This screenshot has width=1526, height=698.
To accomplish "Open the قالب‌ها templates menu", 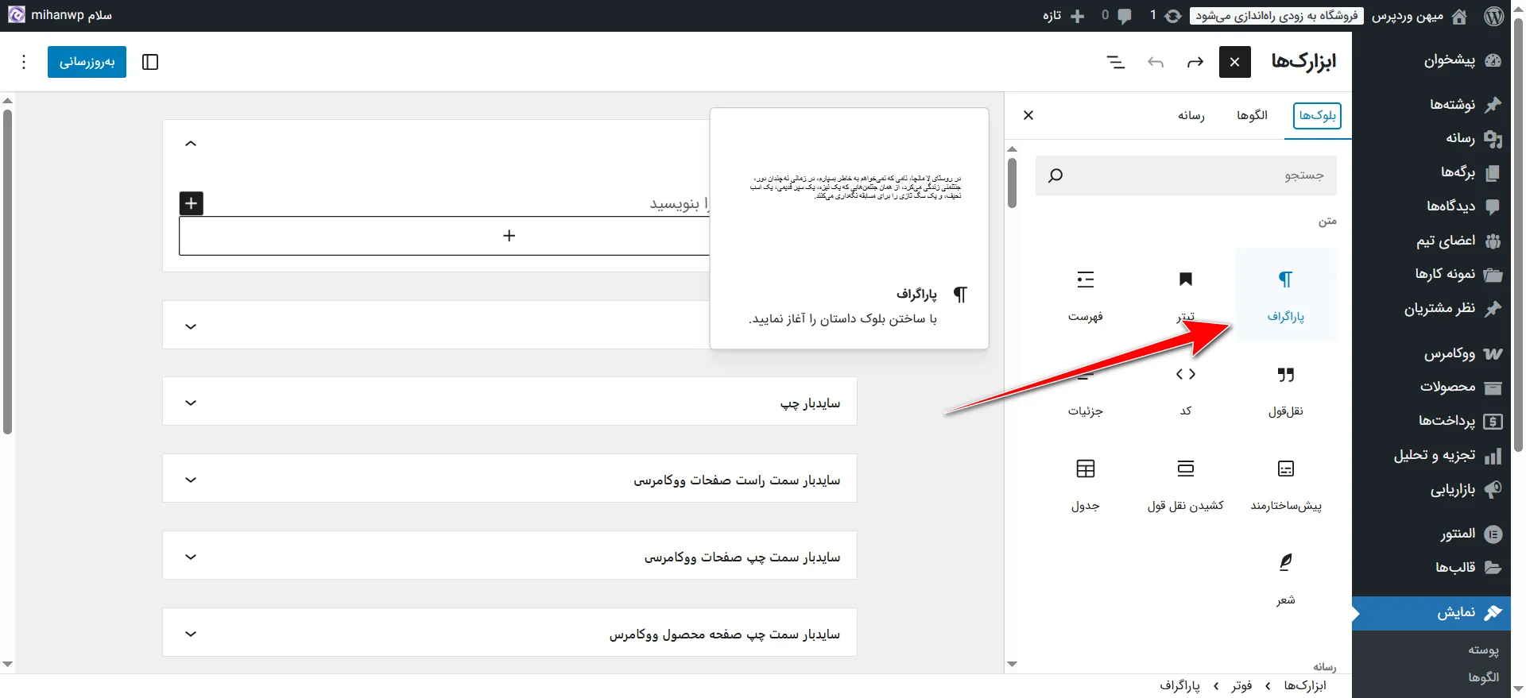I will point(1431,567).
